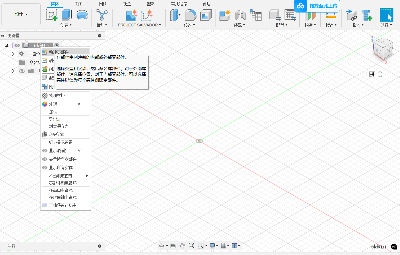Expand the Named Views (命名视) tree node

13,62
